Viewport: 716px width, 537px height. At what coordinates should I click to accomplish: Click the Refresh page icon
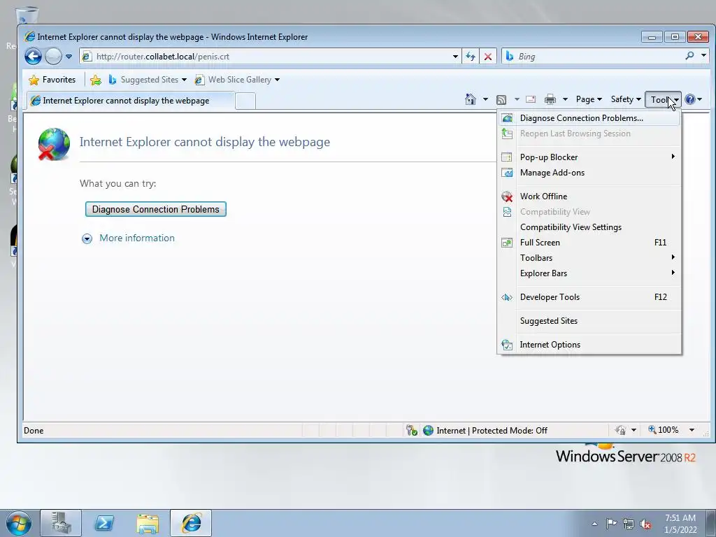[471, 57]
